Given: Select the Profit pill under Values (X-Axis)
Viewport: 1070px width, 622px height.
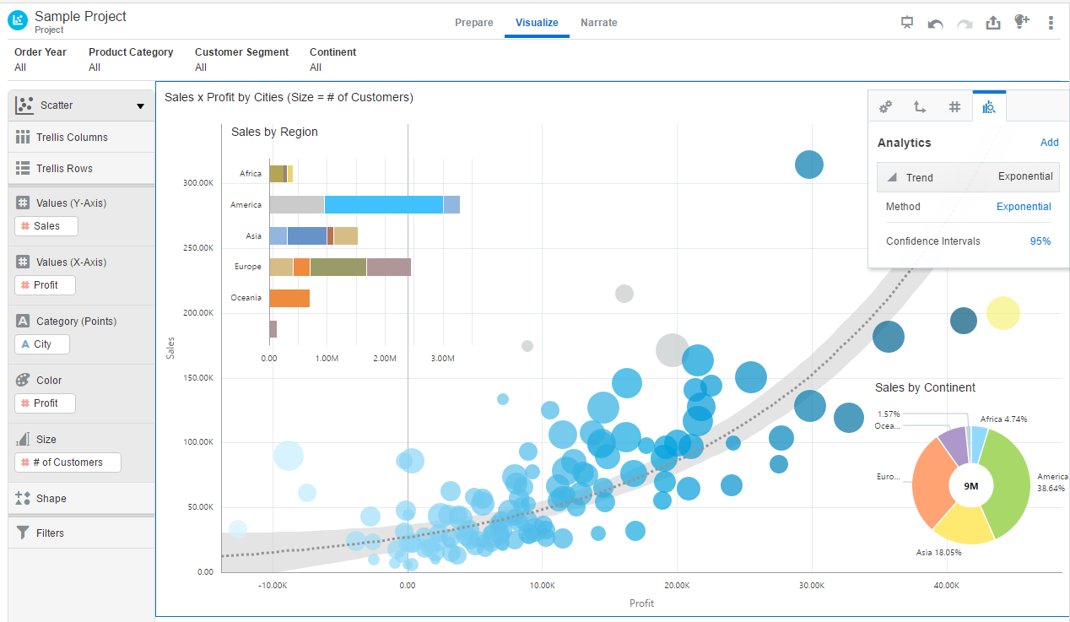Looking at the screenshot, I should pos(46,285).
